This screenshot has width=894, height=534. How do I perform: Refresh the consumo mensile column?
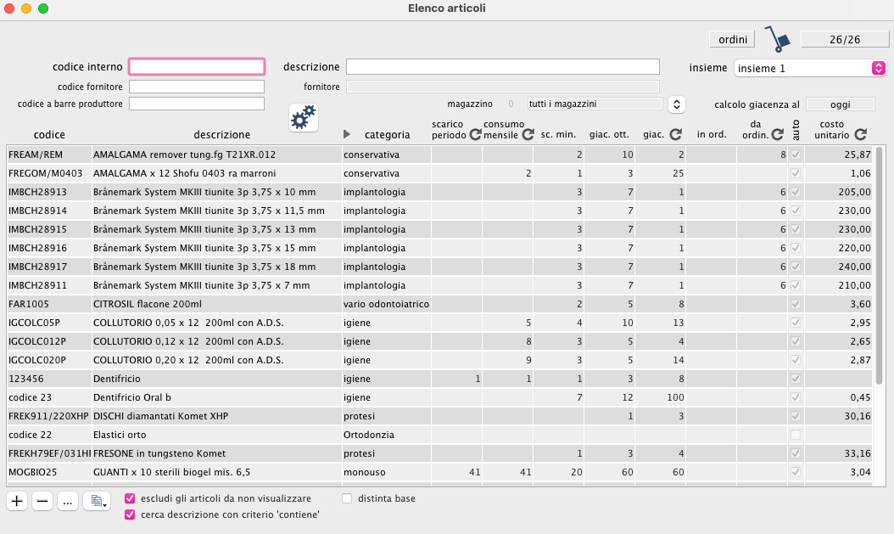pos(527,134)
